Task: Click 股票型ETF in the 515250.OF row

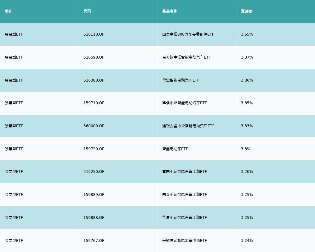Action: tap(14, 172)
